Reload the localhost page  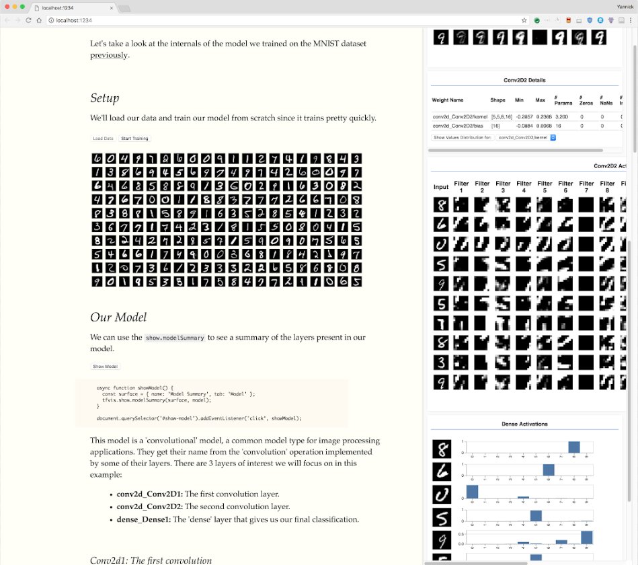[x=28, y=20]
